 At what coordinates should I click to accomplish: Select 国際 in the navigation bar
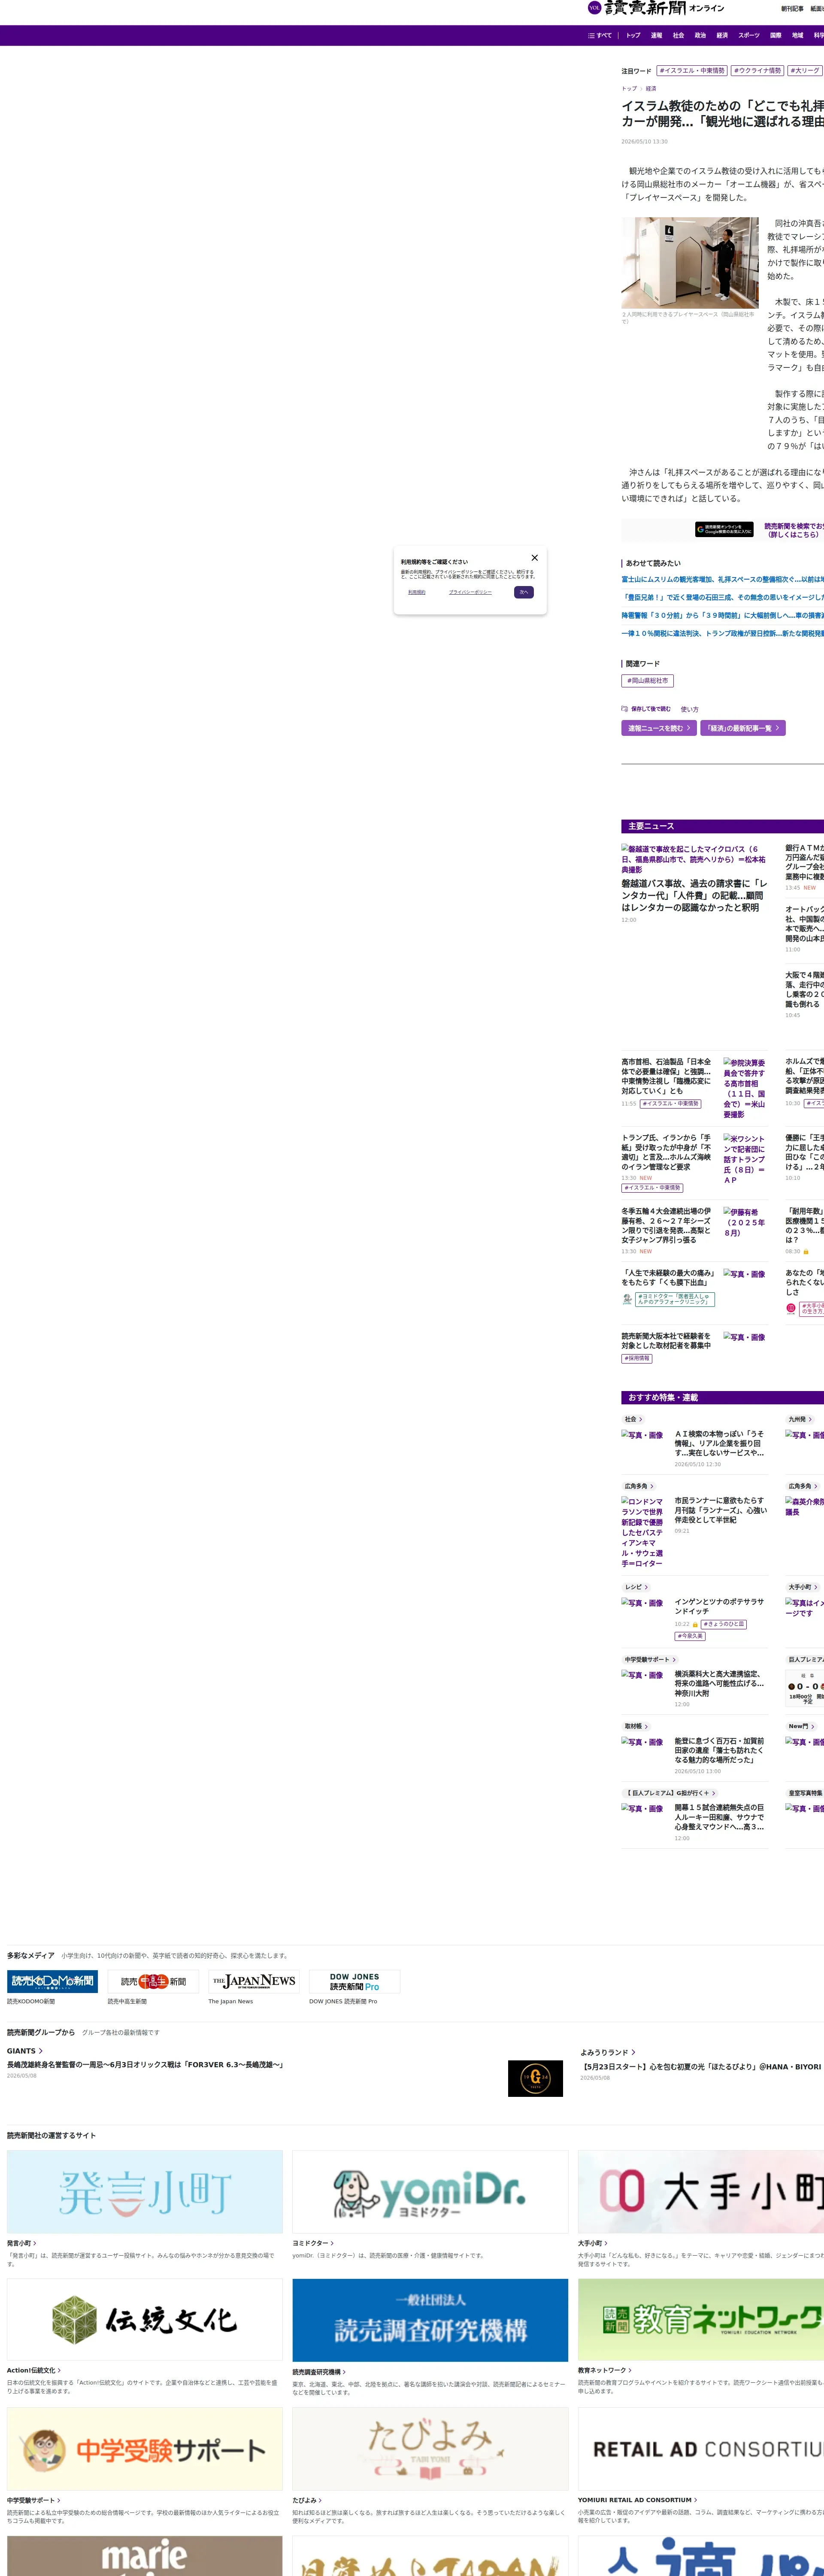[775, 35]
